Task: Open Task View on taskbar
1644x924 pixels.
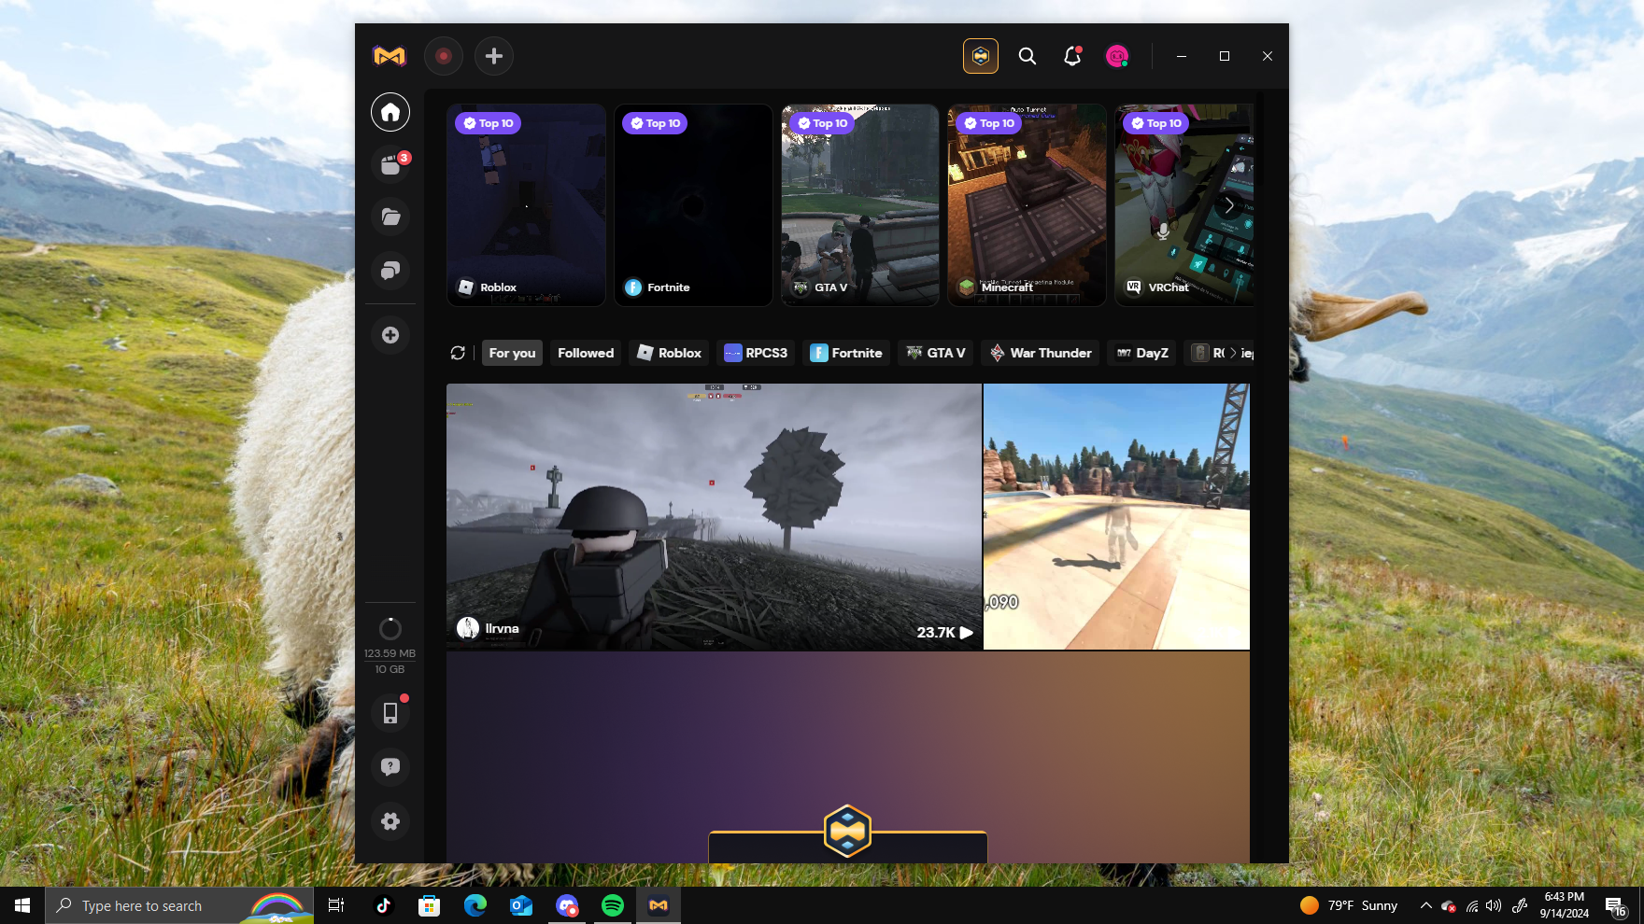Action: tap(336, 905)
